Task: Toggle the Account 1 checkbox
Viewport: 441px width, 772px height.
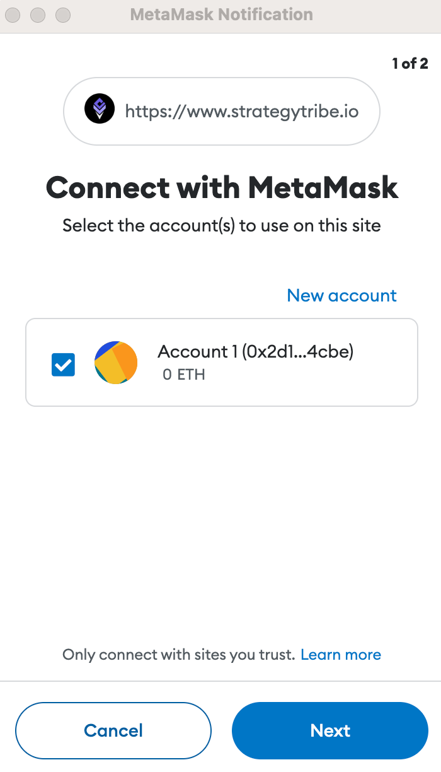Action: [63, 364]
